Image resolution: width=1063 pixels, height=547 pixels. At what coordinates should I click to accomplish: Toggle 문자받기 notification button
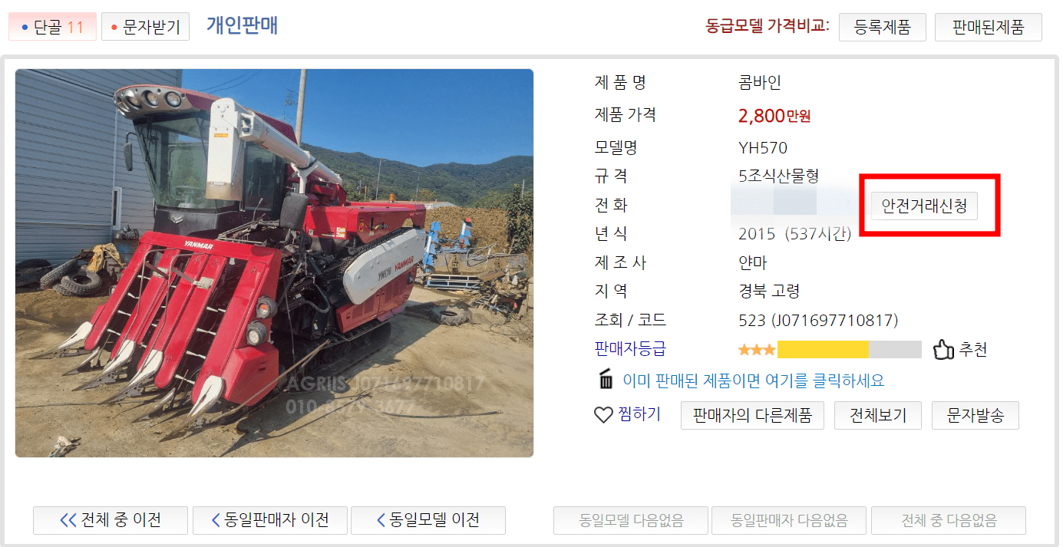coord(145,27)
